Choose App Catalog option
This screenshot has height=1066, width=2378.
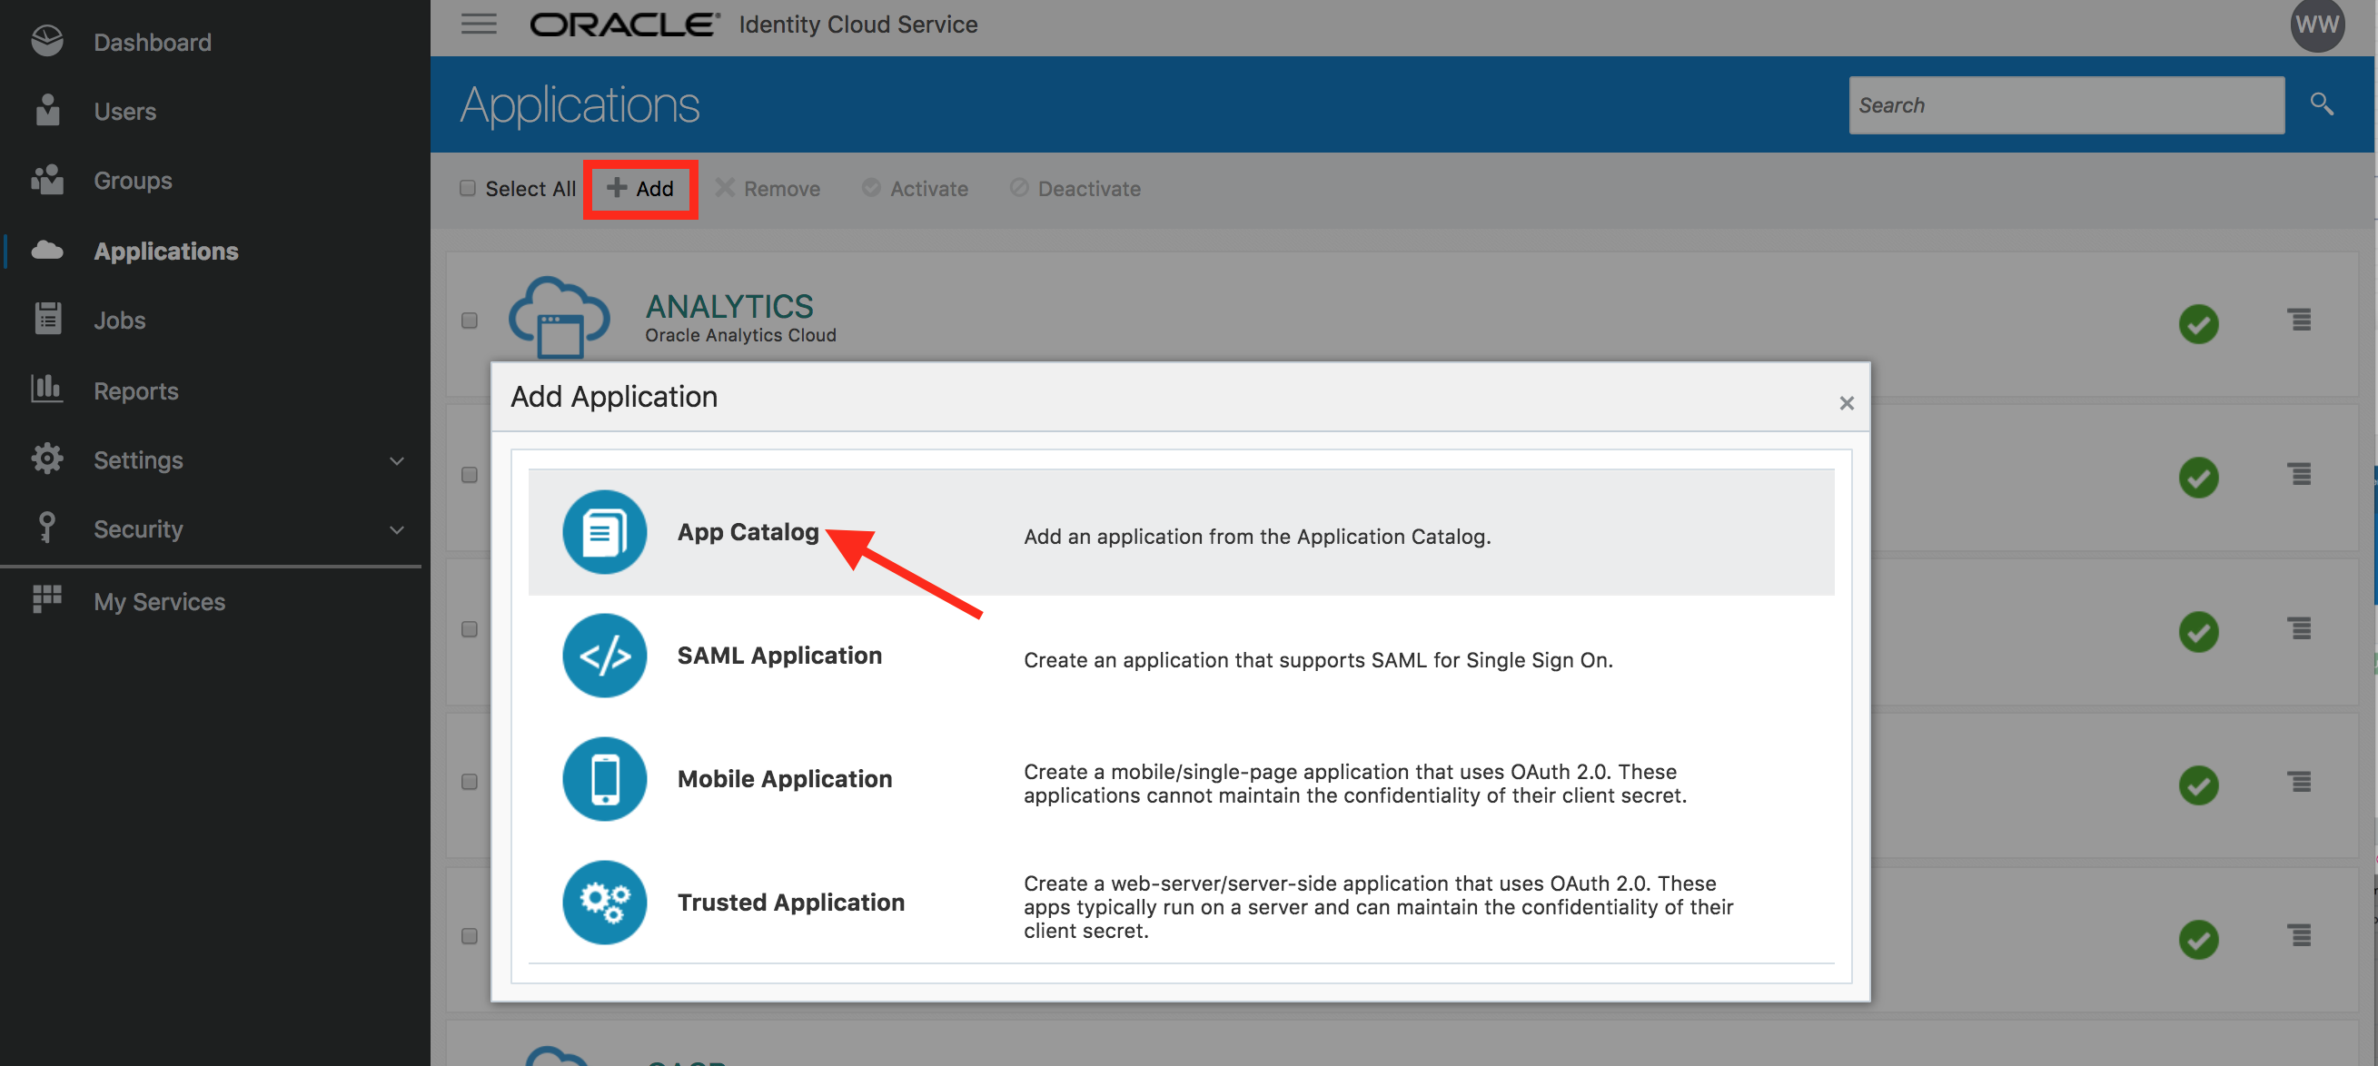tap(1181, 531)
